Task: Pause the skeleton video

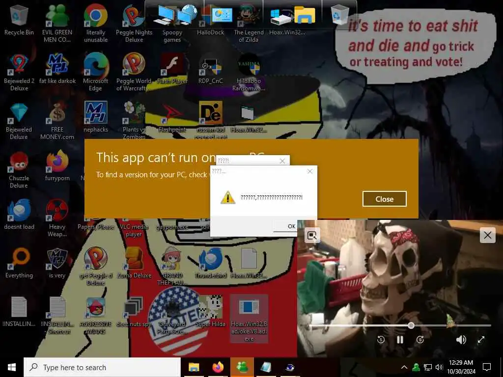Action: 400,340
